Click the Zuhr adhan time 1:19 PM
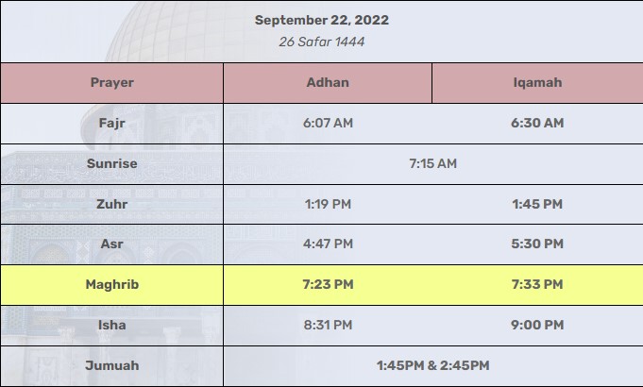 point(328,204)
